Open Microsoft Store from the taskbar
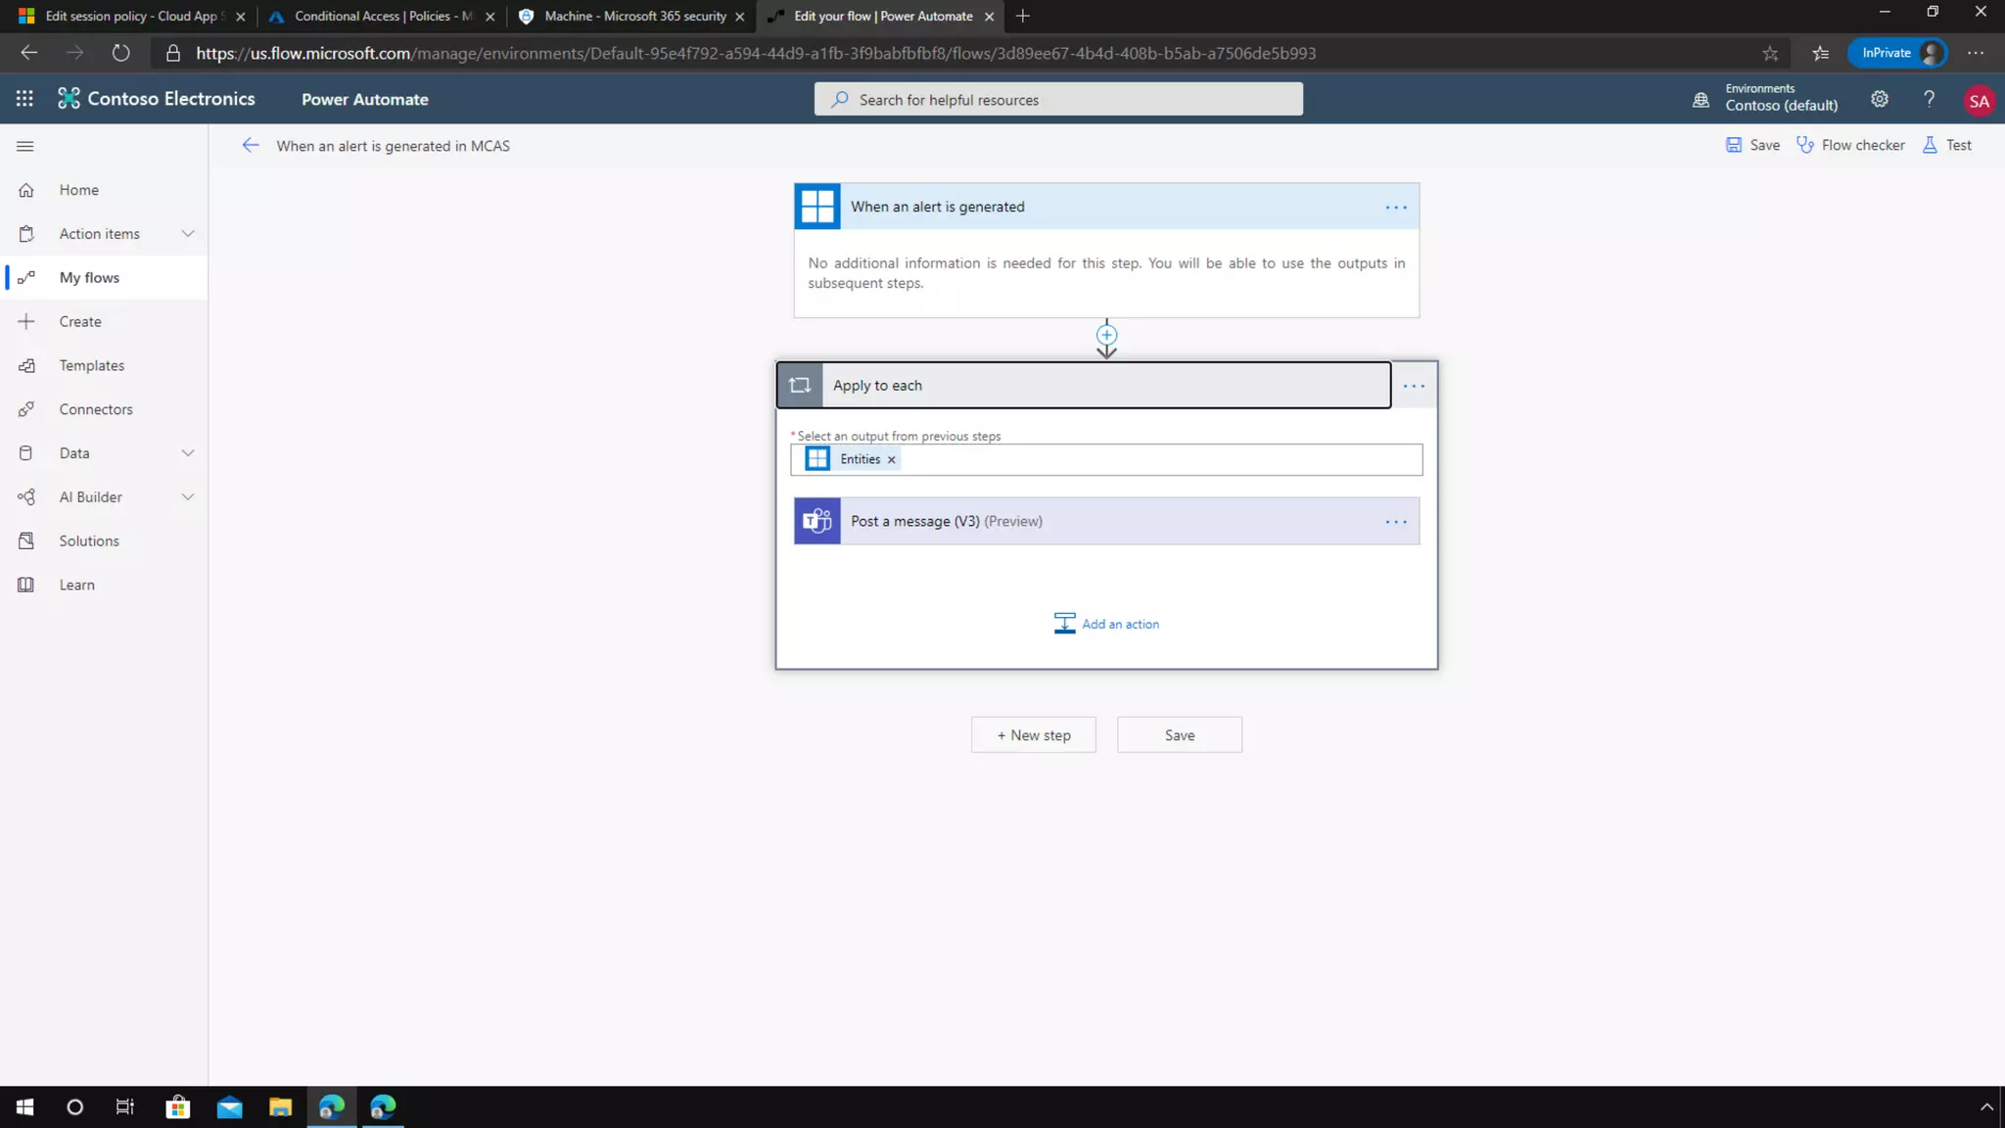 tap(178, 1106)
